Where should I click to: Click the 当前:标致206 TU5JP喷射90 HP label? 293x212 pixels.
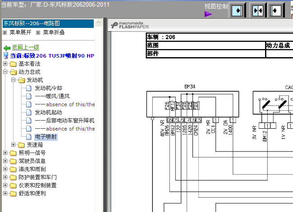(52, 56)
